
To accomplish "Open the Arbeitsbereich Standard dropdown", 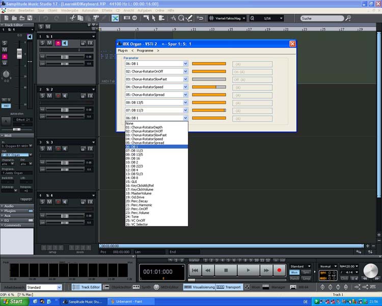I will pyautogui.click(x=59, y=288).
